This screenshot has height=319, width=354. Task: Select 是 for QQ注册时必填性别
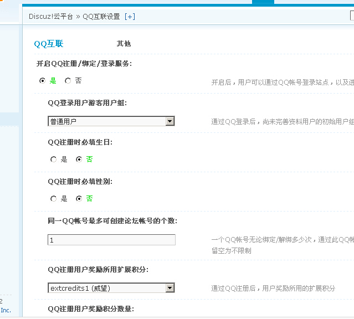pyautogui.click(x=53, y=199)
